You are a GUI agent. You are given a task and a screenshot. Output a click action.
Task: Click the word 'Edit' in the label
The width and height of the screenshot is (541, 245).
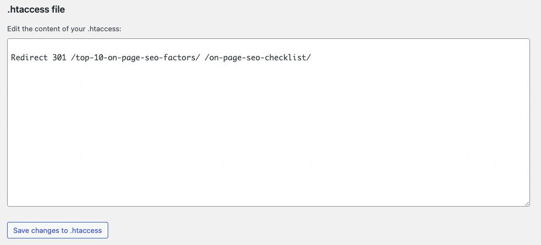point(13,29)
